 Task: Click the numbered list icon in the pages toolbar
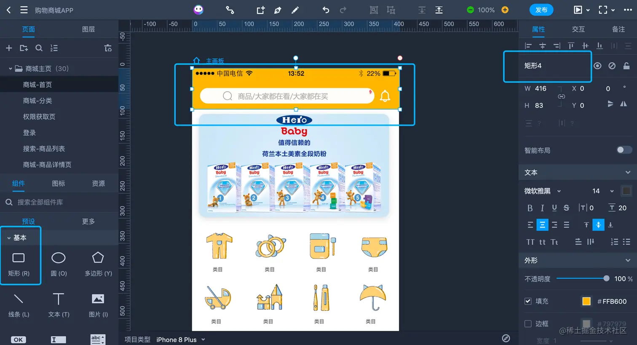(x=54, y=48)
